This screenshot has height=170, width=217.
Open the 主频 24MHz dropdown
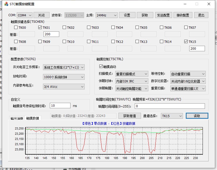pos(107,15)
